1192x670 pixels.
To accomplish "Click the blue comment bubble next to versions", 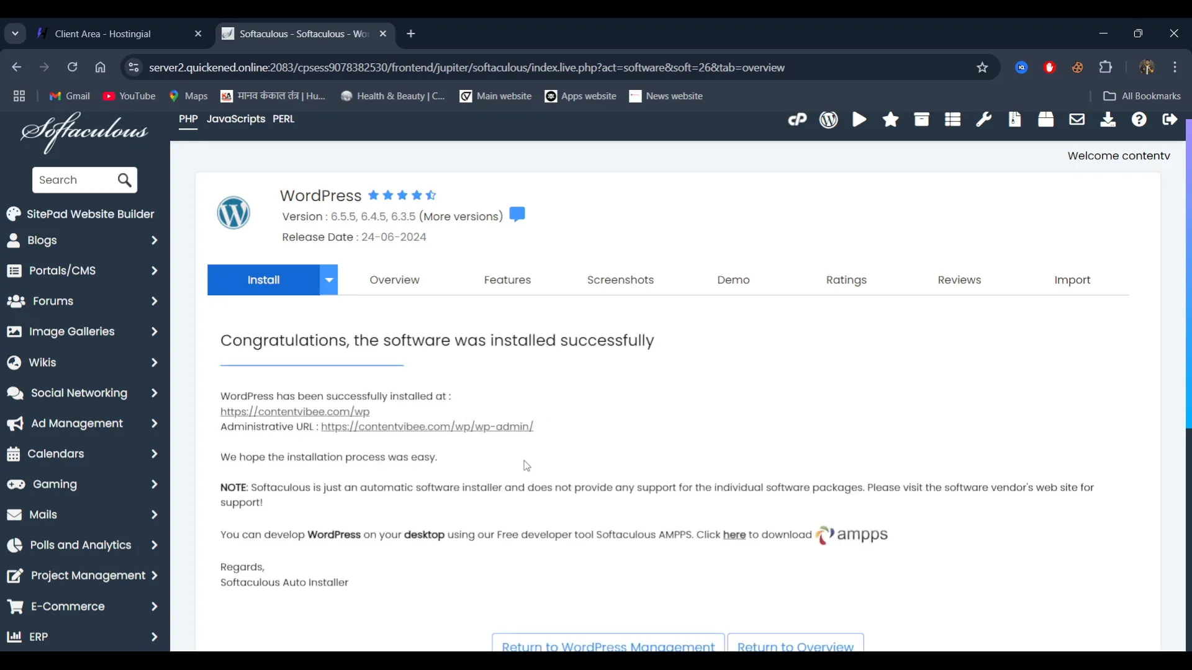I will coord(517,215).
